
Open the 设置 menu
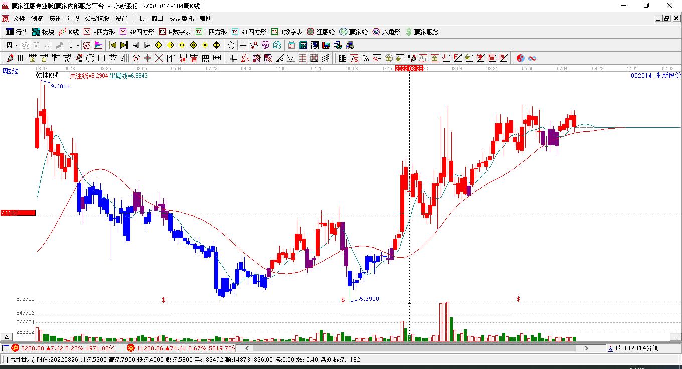121,19
